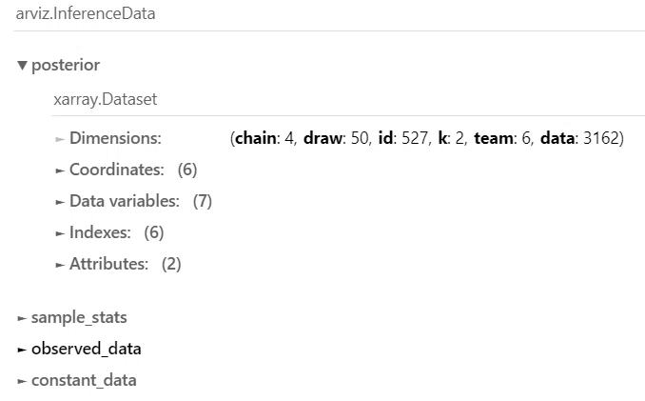Click the Coordinates label
Screen dimensions: 645x401
point(117,170)
